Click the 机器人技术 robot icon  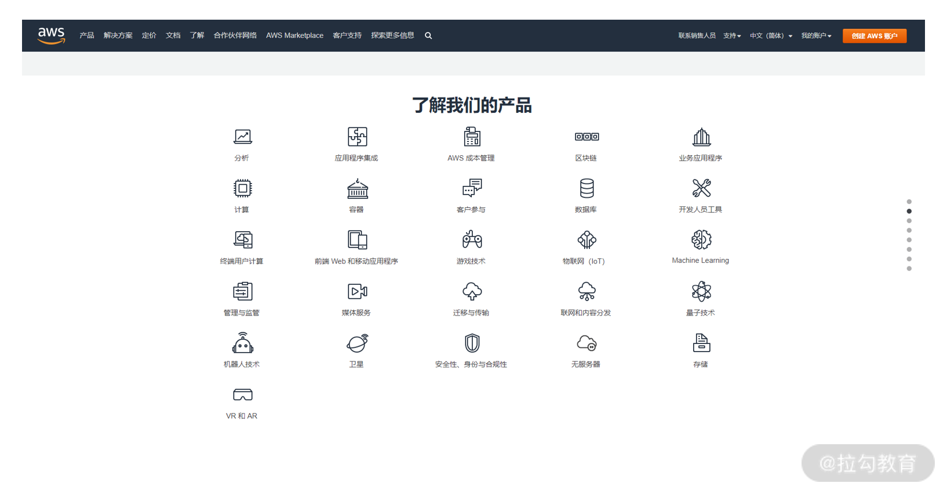tap(242, 343)
